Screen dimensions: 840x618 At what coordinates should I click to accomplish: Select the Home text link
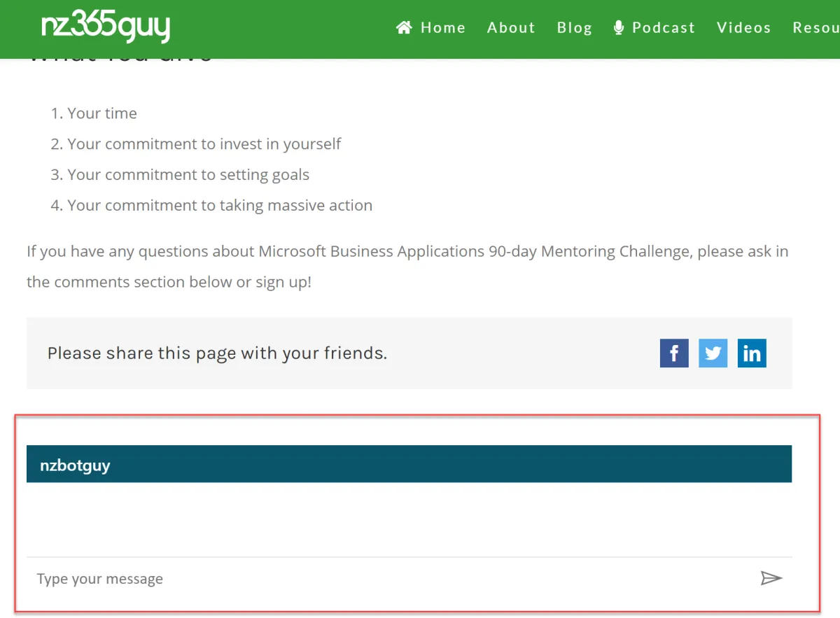pyautogui.click(x=443, y=27)
